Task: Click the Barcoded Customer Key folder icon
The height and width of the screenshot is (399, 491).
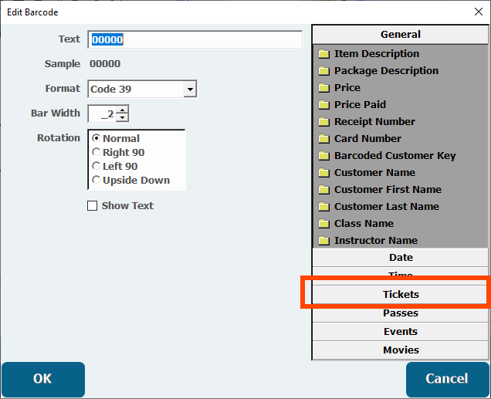Action: (x=323, y=156)
